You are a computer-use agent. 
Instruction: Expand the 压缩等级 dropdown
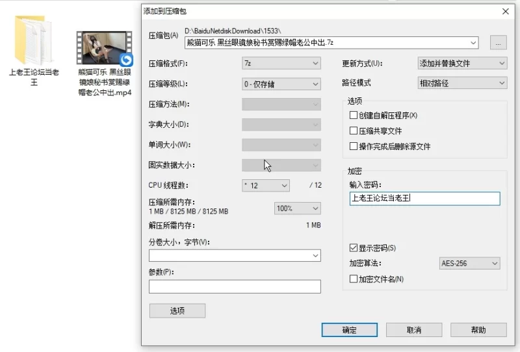point(281,84)
